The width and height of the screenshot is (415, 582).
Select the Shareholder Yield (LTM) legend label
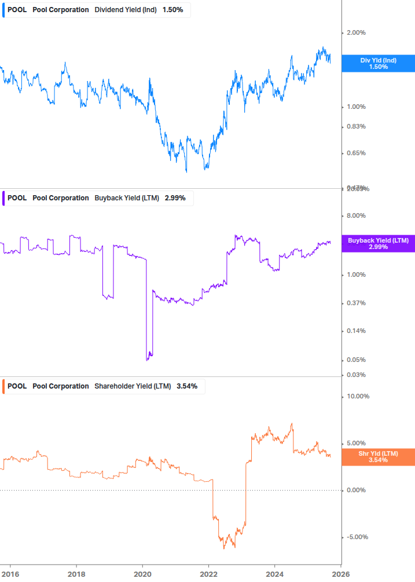click(133, 386)
